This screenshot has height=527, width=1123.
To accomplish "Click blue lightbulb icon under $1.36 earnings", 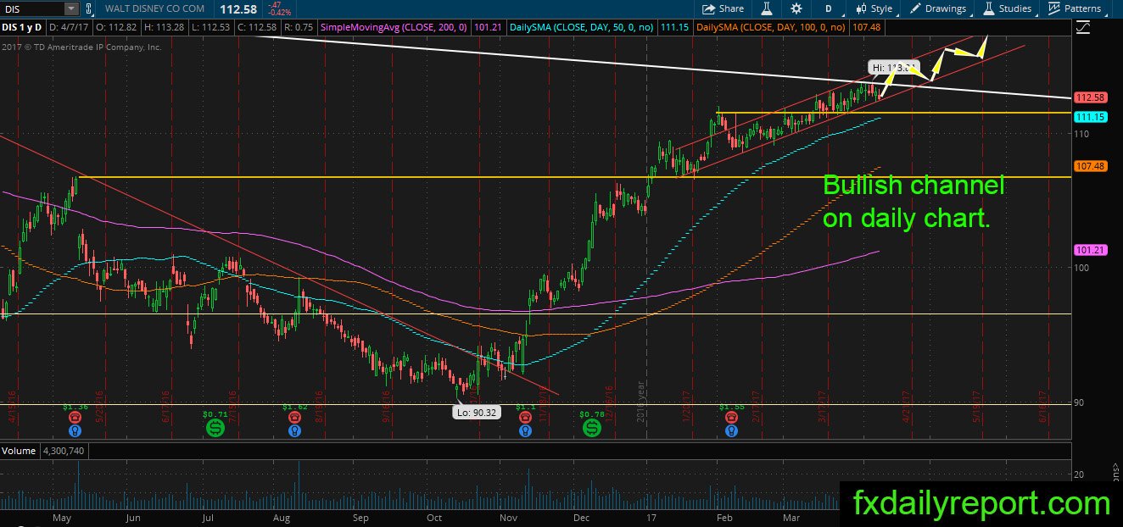I will pyautogui.click(x=75, y=430).
